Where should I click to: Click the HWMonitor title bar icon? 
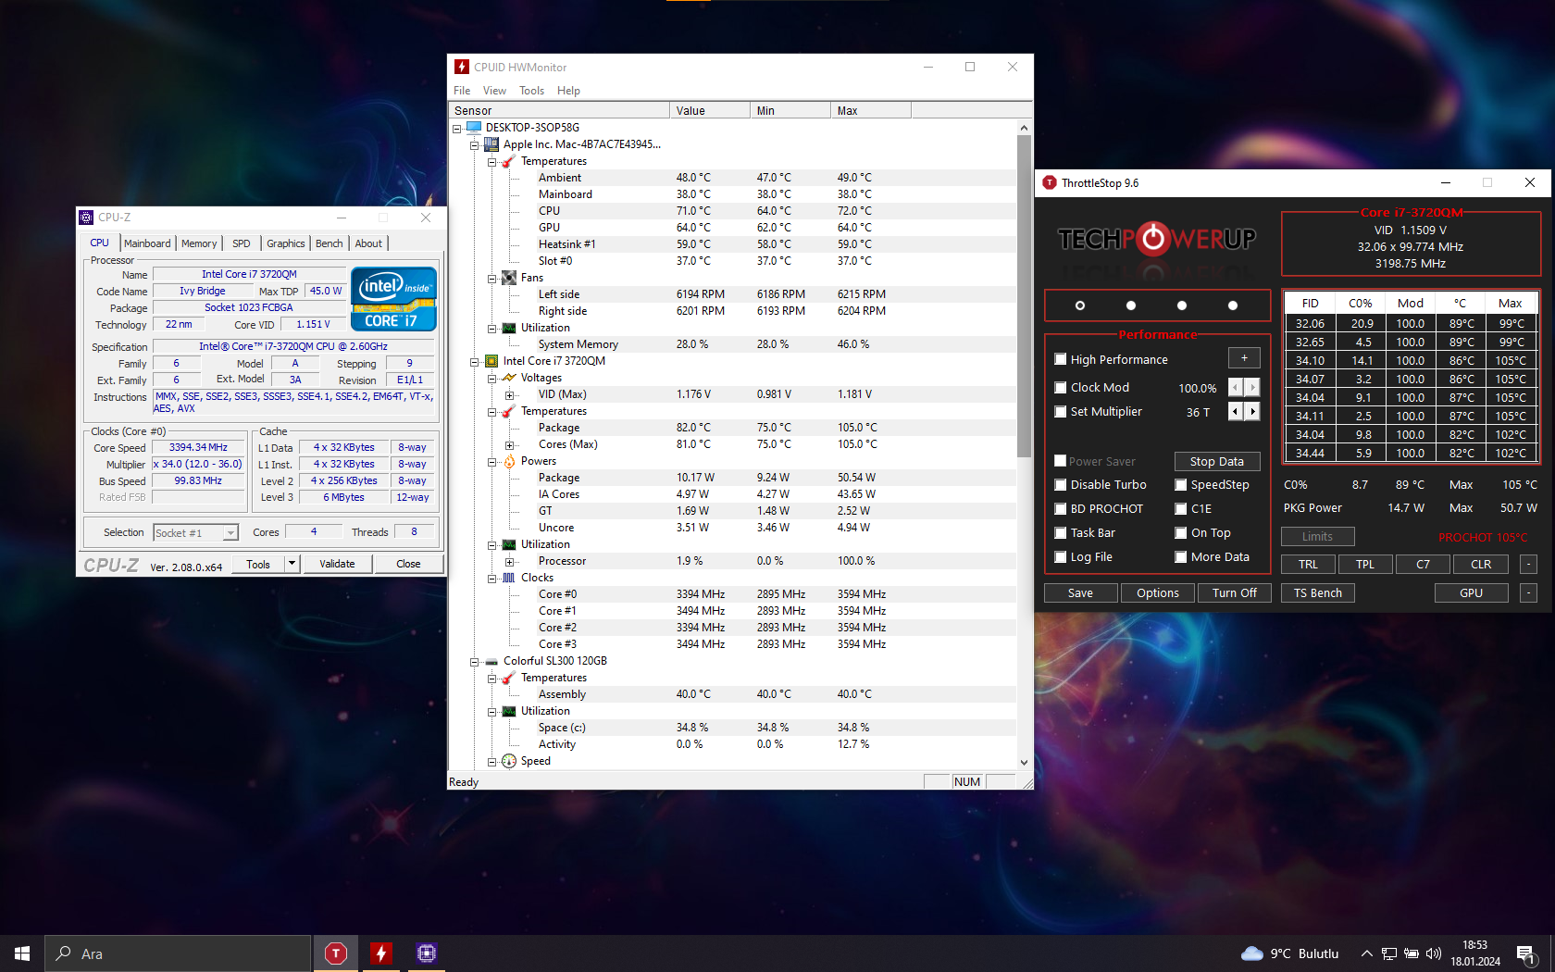(x=462, y=67)
